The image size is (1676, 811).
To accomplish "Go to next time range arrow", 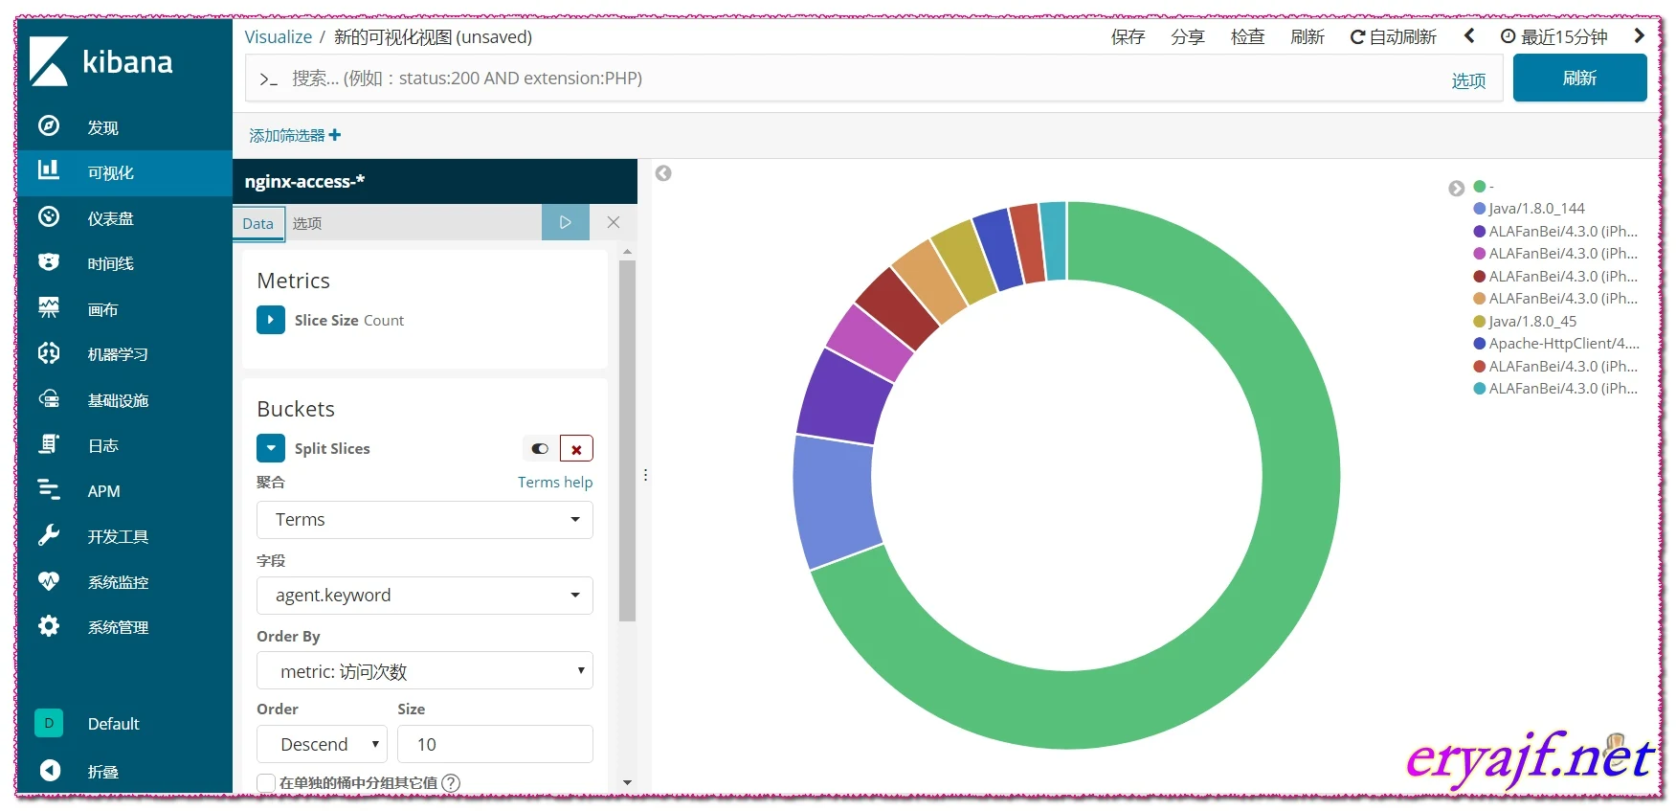I will point(1640,36).
